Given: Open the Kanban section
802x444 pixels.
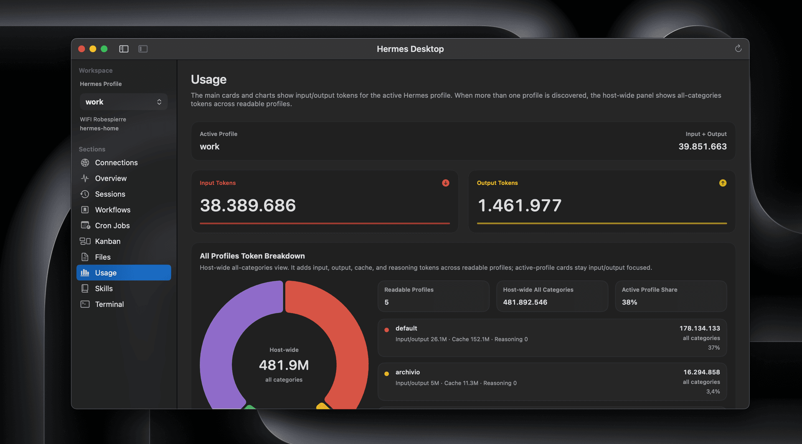Looking at the screenshot, I should pos(124,241).
